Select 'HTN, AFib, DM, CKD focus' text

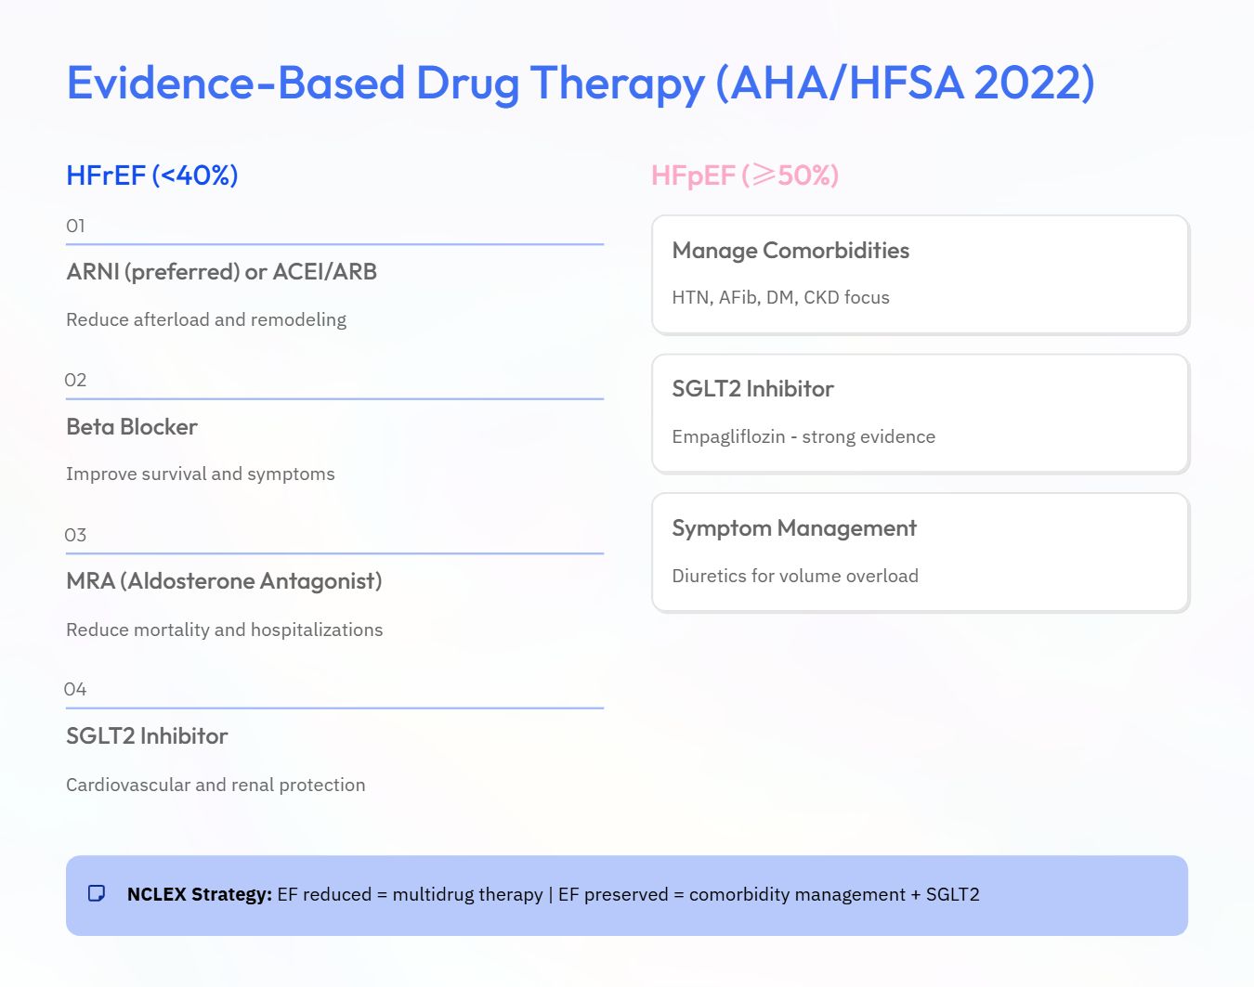coord(780,297)
